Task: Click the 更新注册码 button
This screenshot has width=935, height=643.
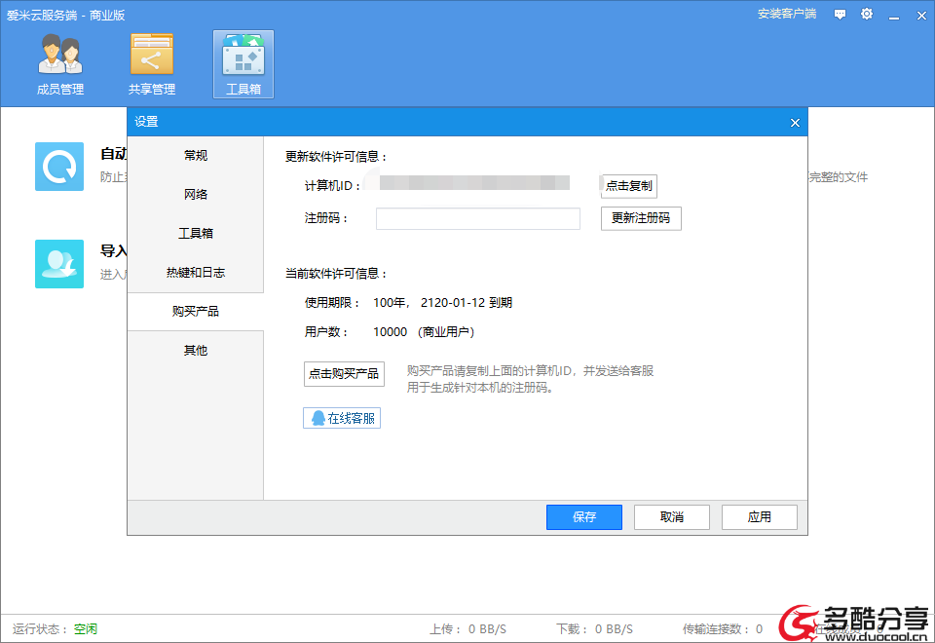Action: [641, 218]
